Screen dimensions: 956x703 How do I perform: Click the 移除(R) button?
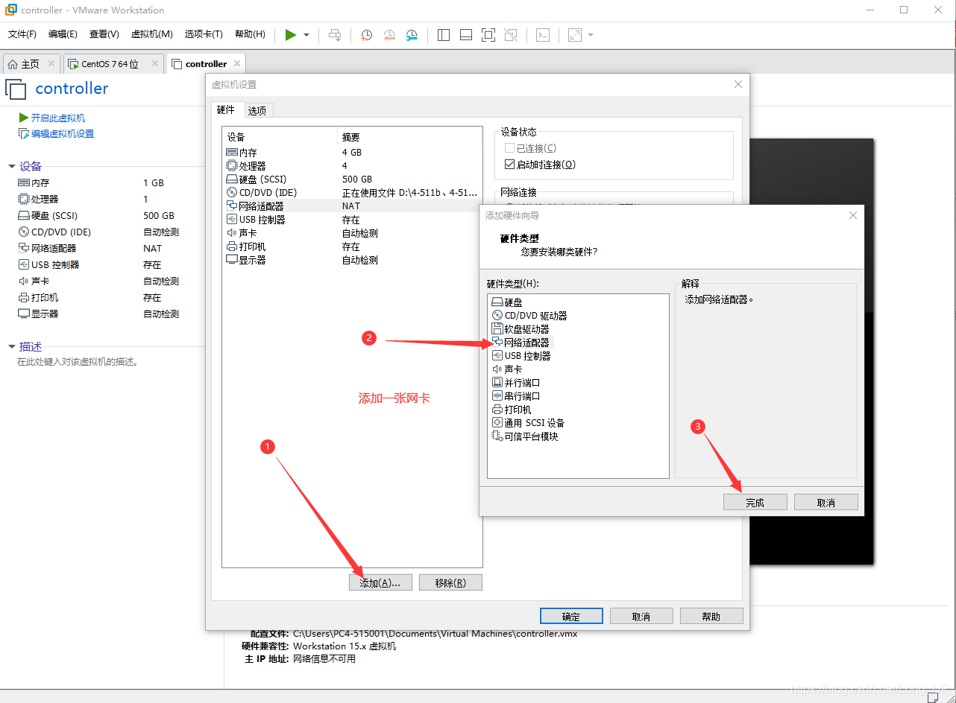450,583
